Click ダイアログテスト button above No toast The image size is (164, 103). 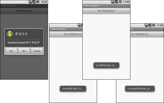click(106, 11)
